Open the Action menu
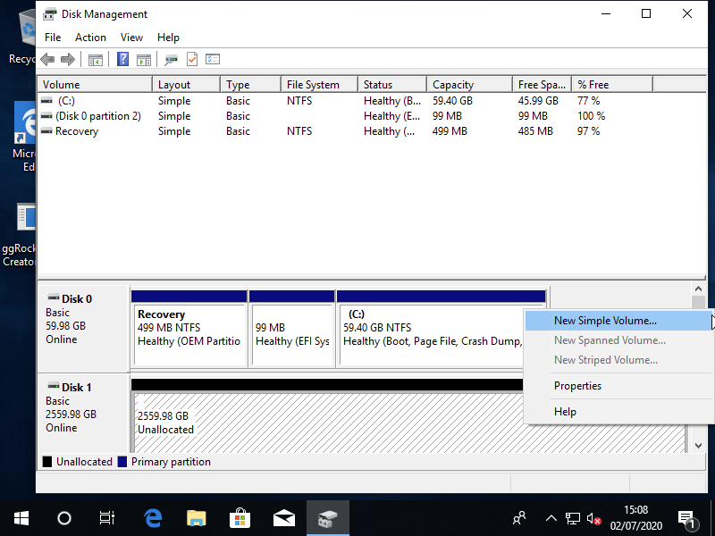Image resolution: width=715 pixels, height=536 pixels. [90, 38]
